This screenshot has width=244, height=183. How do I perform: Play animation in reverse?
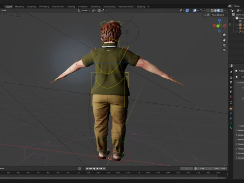tap(94, 169)
